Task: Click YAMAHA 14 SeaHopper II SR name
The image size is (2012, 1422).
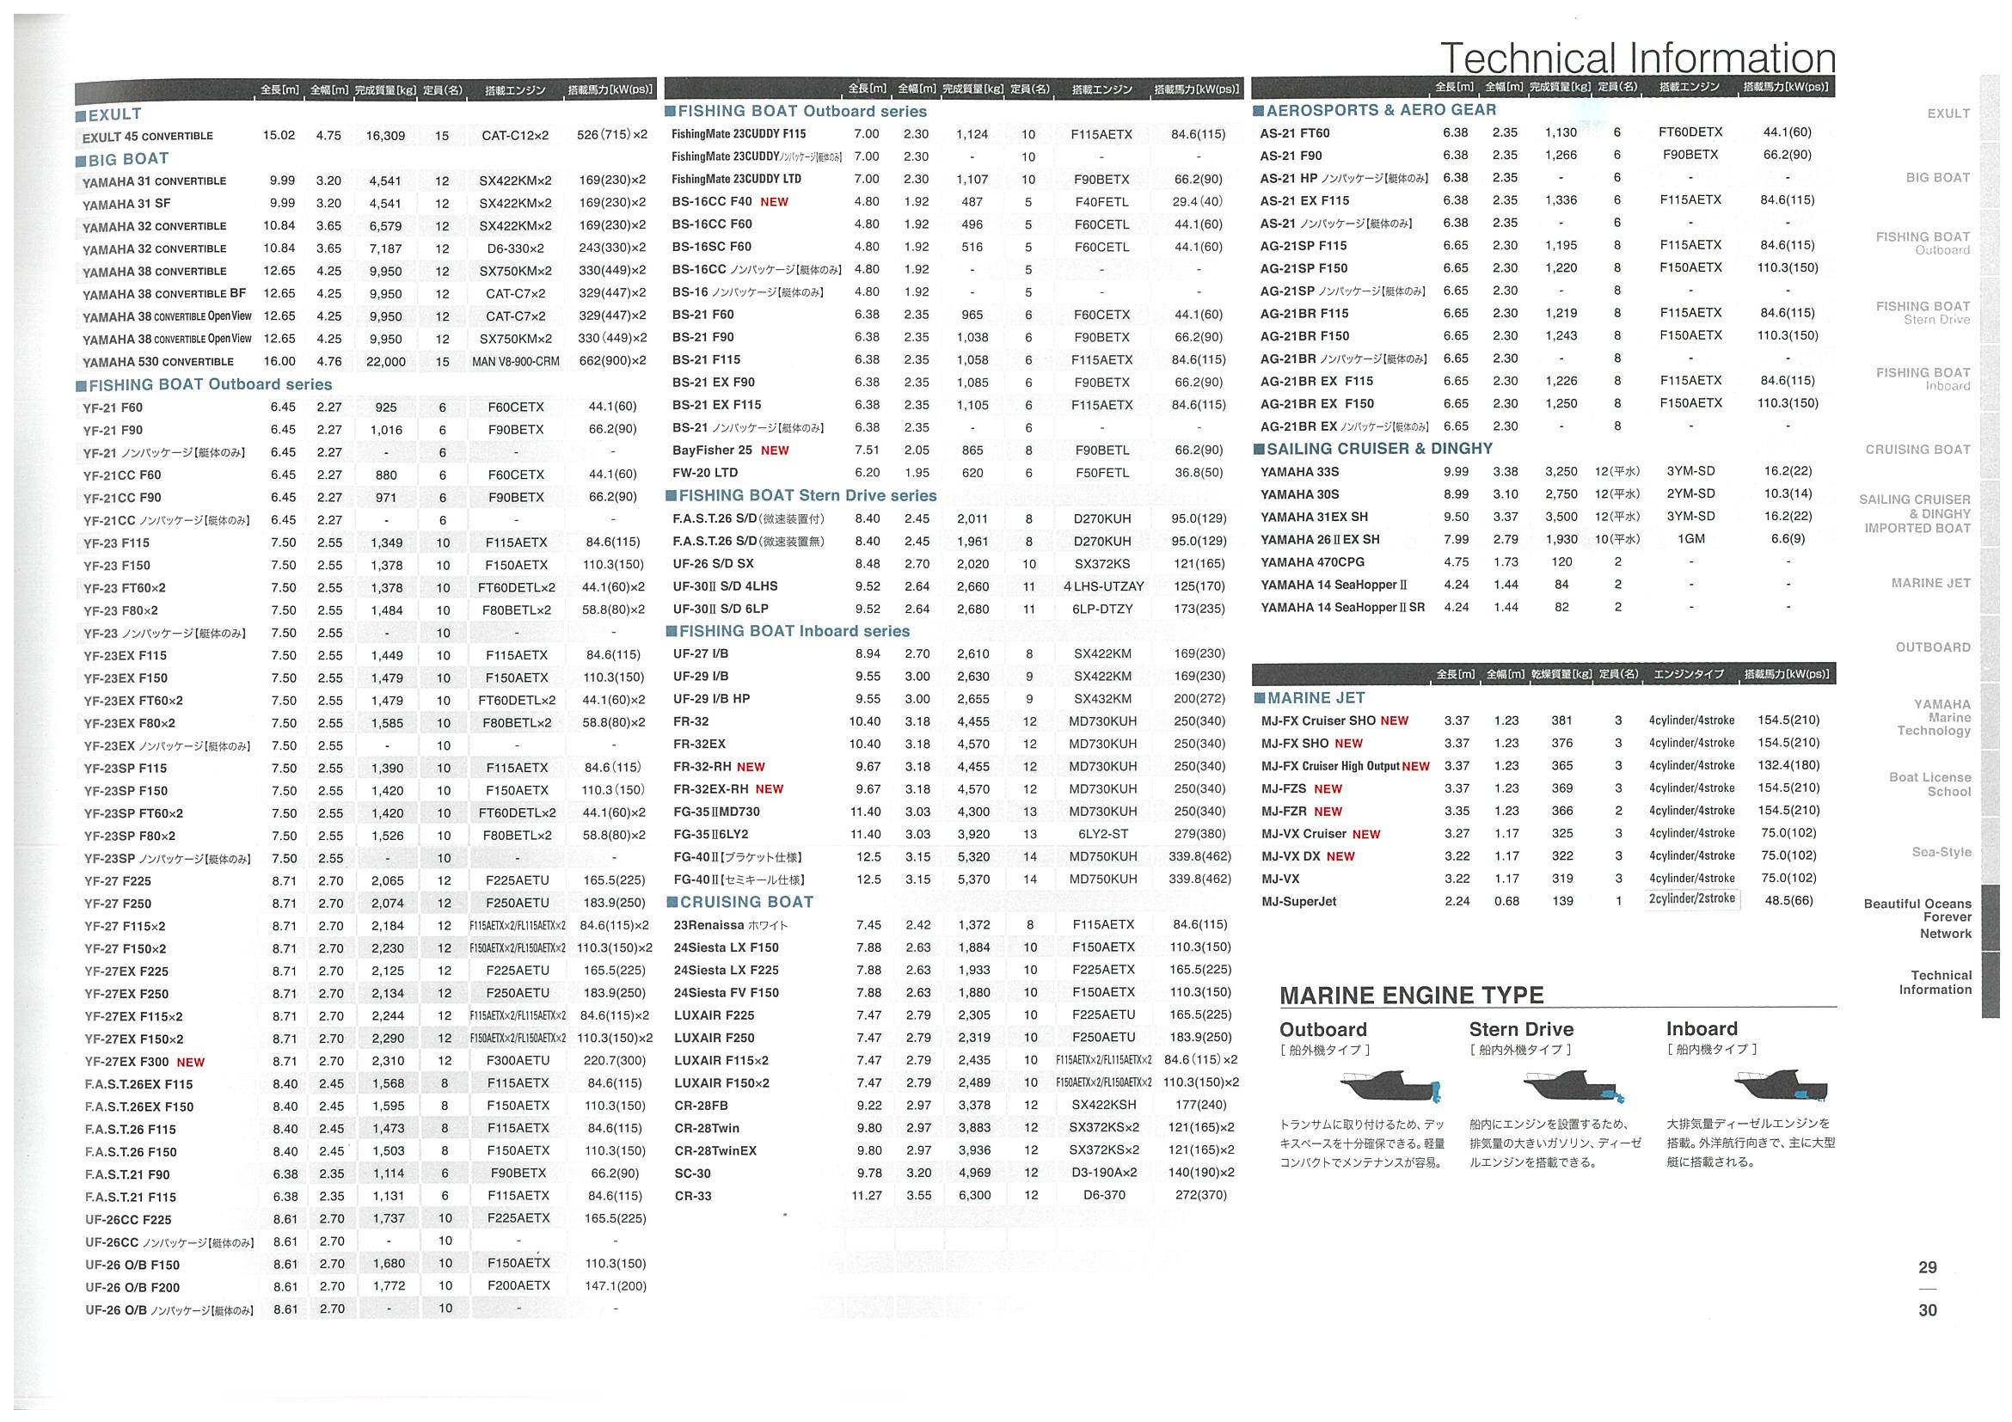Action: coord(1342,607)
